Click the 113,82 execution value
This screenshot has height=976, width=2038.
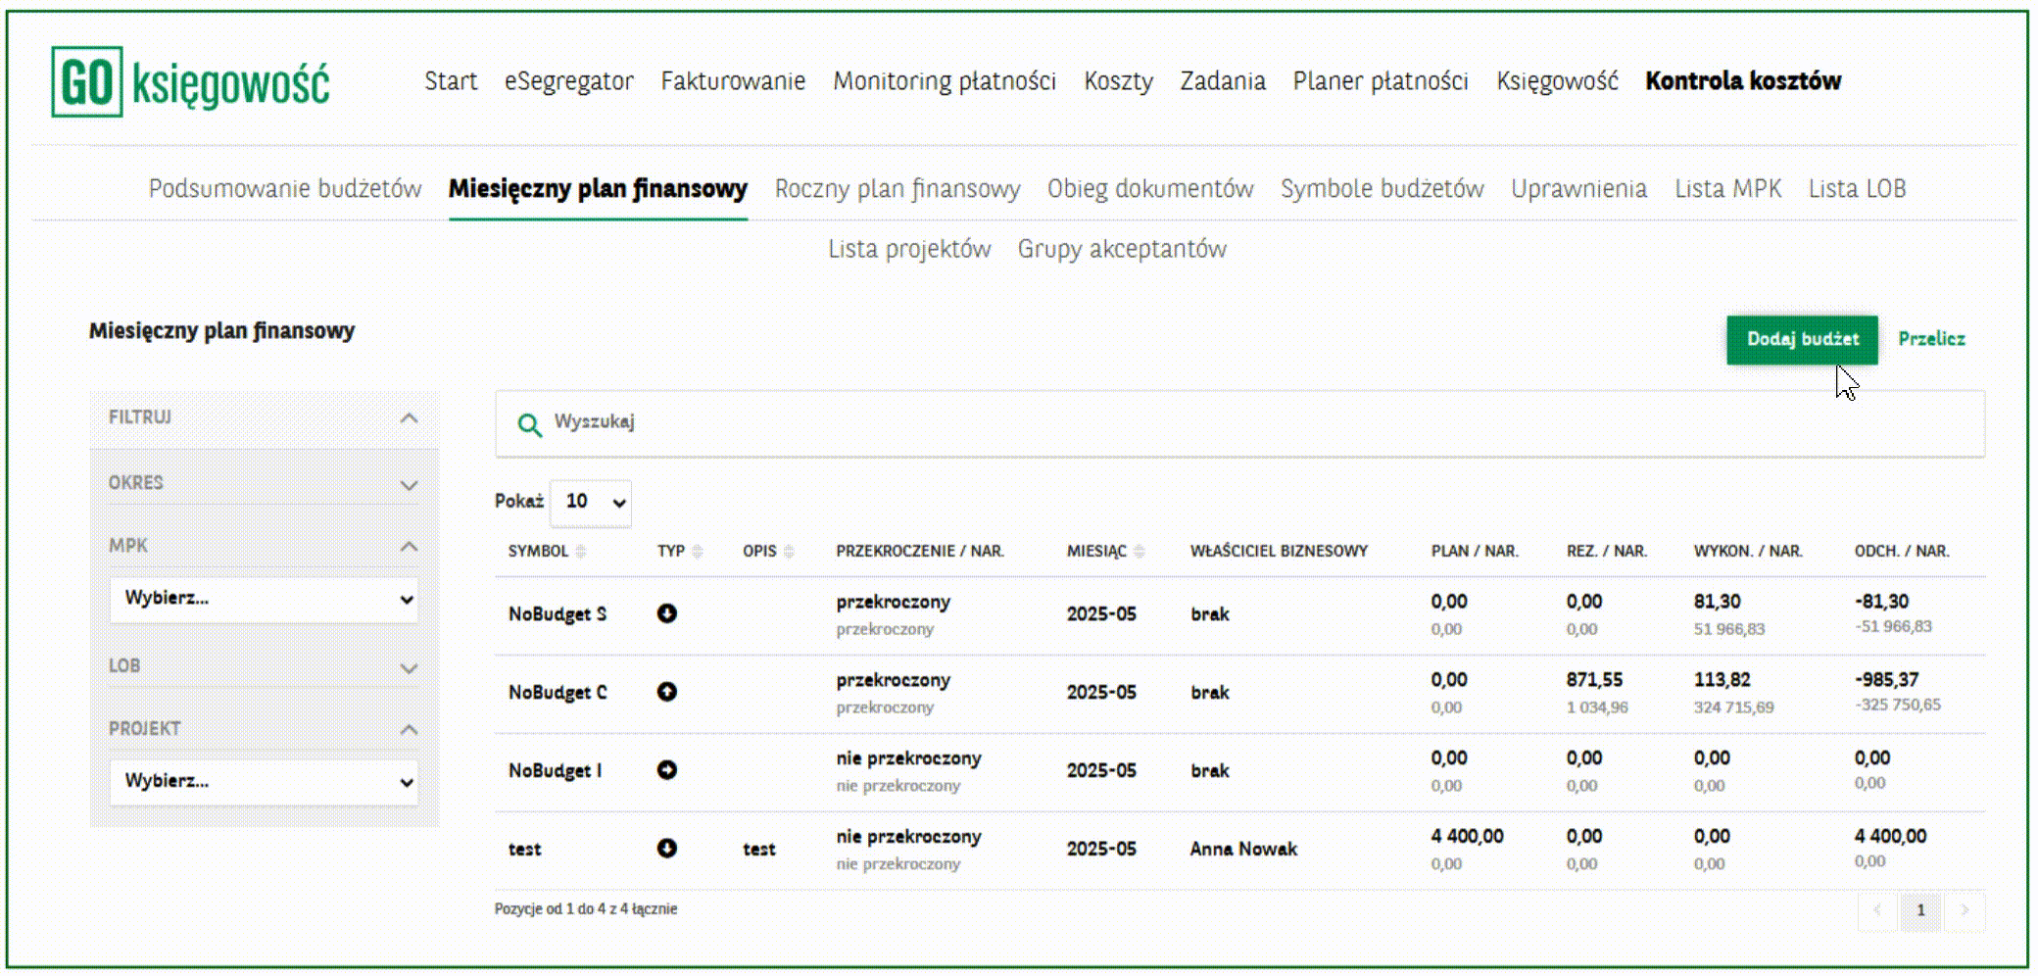1722,680
